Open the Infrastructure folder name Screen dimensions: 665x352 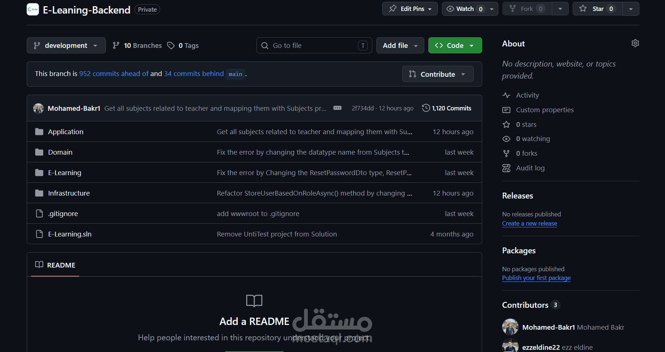[x=69, y=193]
